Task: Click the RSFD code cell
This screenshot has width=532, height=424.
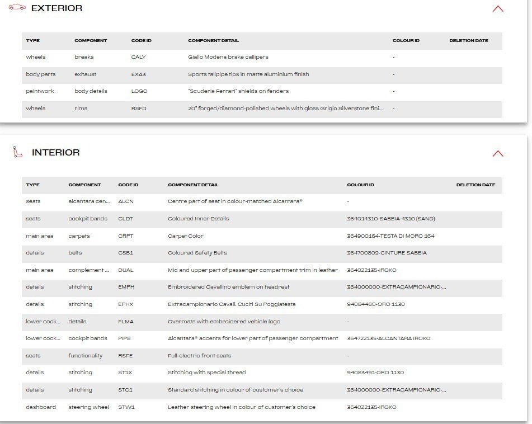Action: tap(139, 109)
